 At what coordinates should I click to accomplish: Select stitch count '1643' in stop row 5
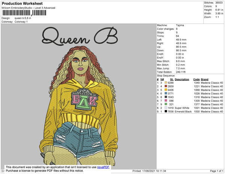point(171,97)
